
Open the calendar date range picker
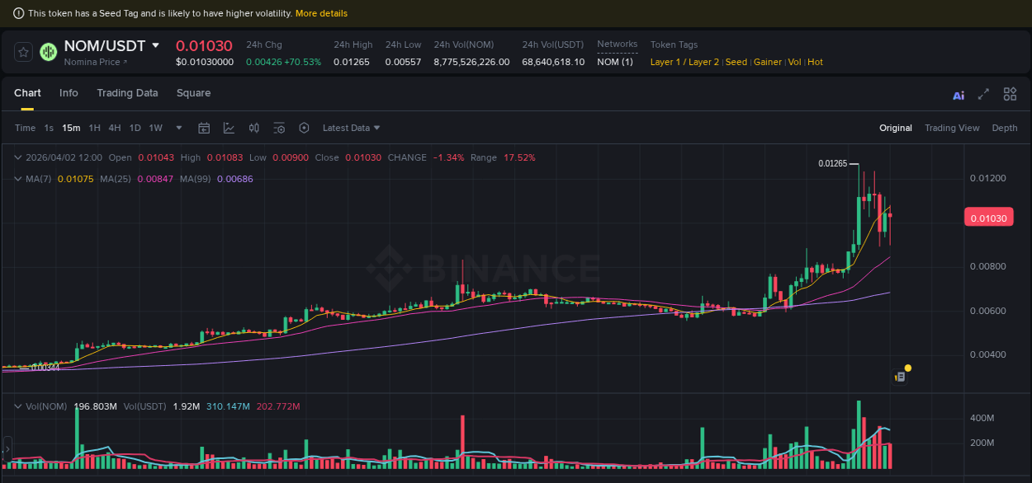(x=204, y=128)
